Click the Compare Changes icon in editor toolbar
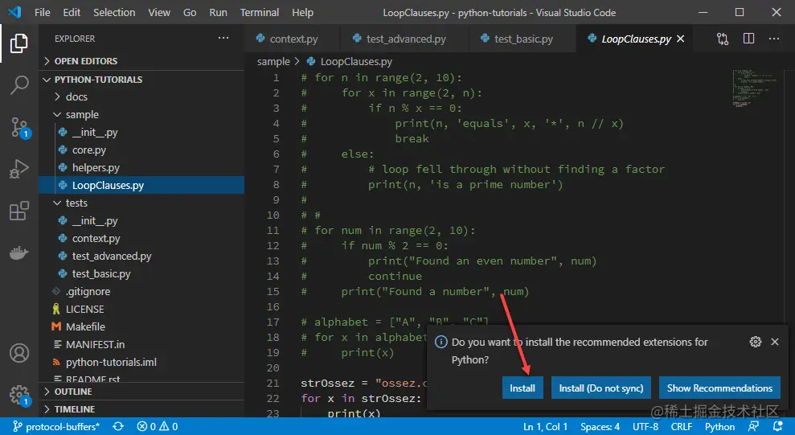This screenshot has width=795, height=435. coord(723,39)
